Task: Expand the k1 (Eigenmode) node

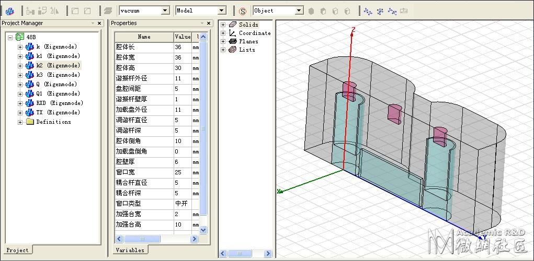Action: click(20, 56)
